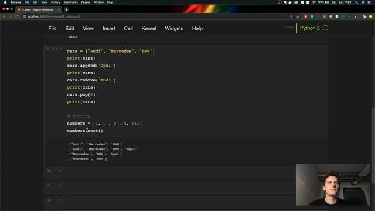This screenshot has height=211, width=375.
Task: Click the cars.pop(2) line
Action: point(81,94)
